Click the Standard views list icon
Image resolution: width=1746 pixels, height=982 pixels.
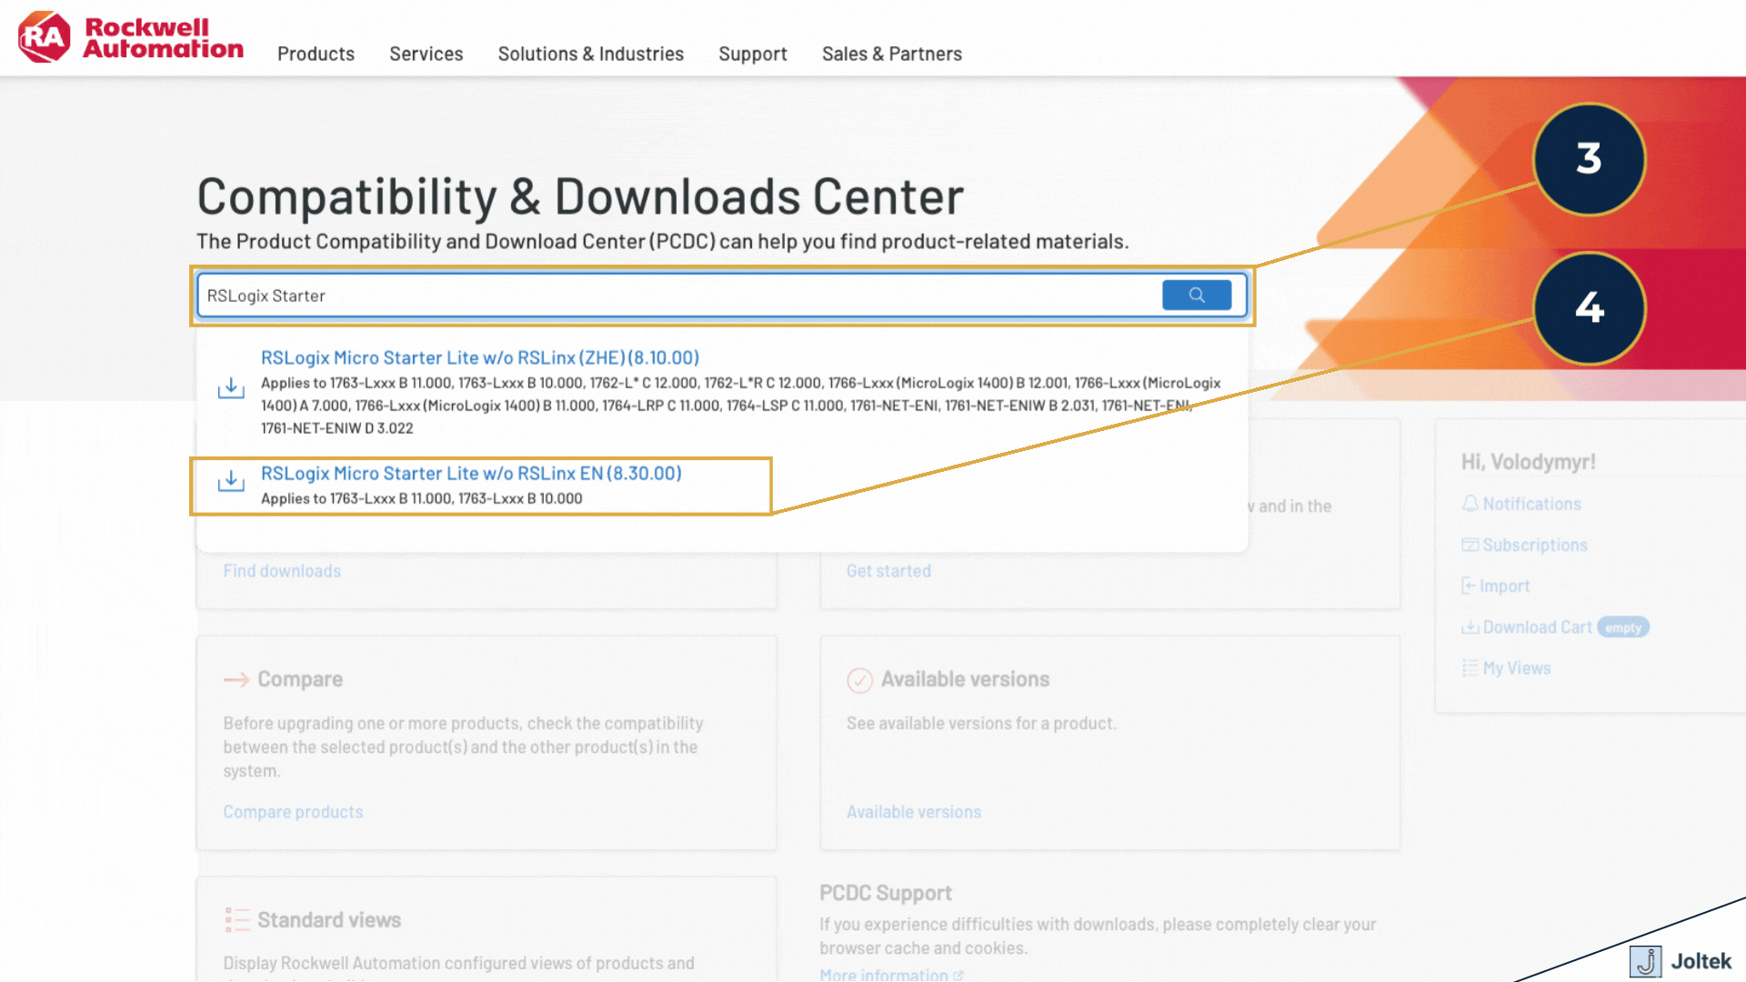236,920
